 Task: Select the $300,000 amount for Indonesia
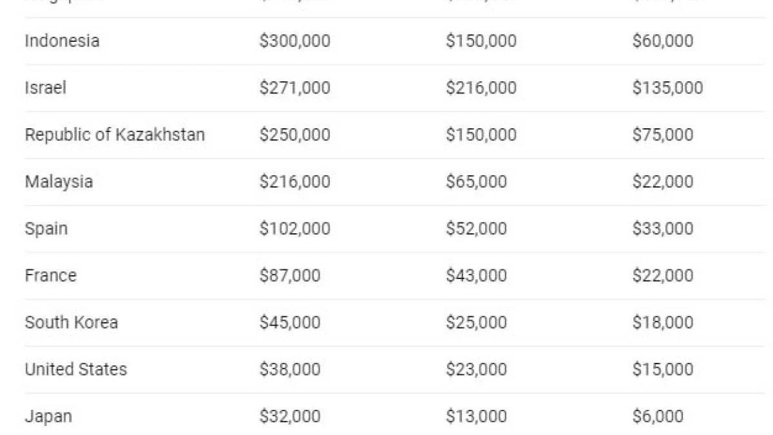tap(294, 41)
